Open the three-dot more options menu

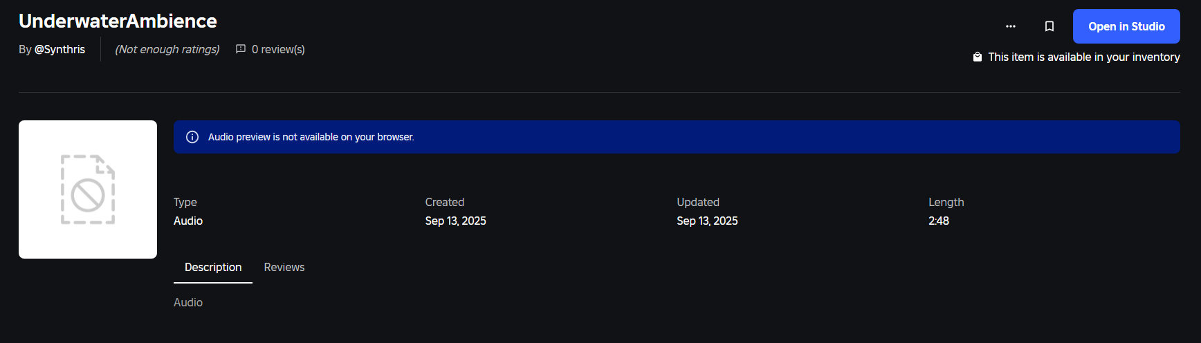(1011, 26)
